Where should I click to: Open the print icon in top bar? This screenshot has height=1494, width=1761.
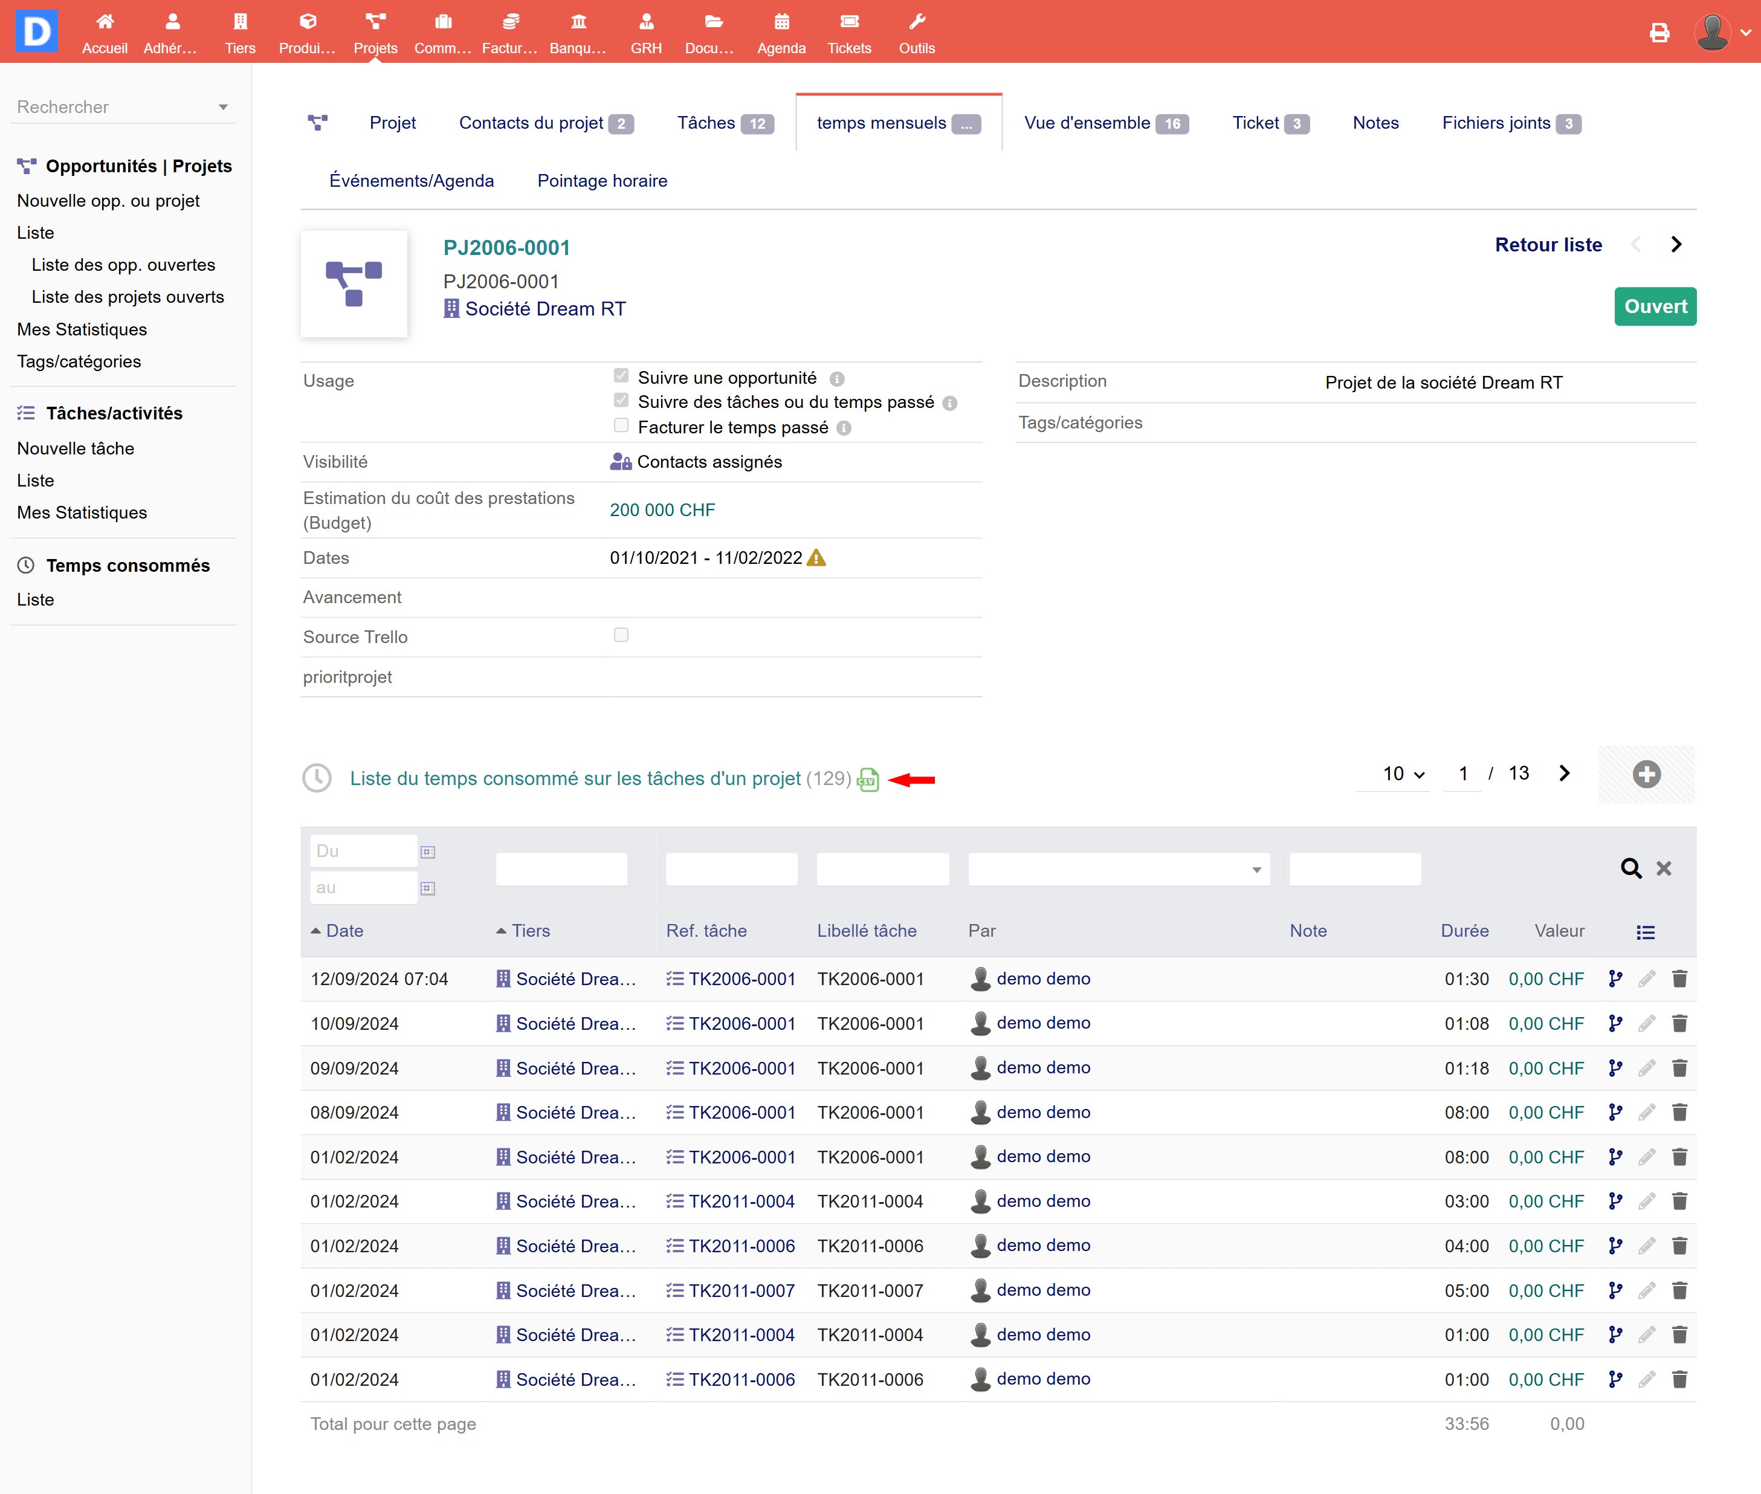(x=1658, y=32)
